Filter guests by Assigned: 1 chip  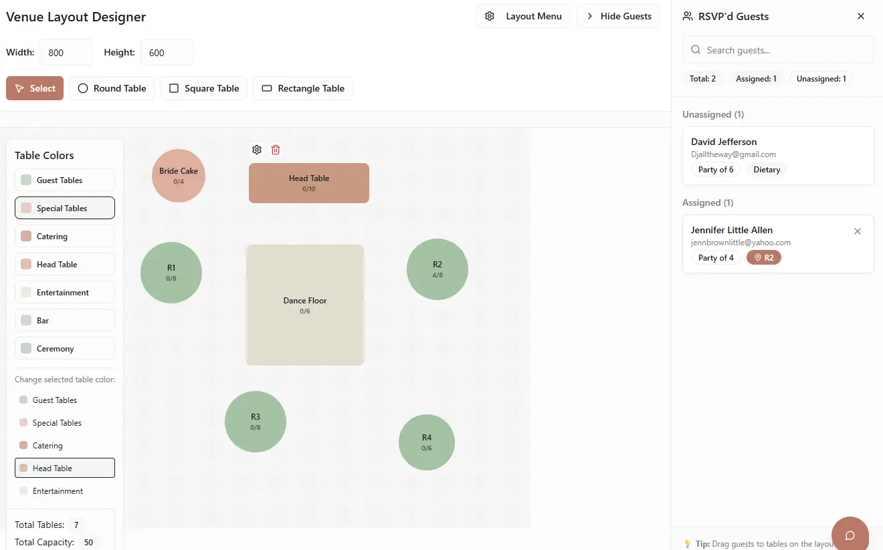[756, 79]
